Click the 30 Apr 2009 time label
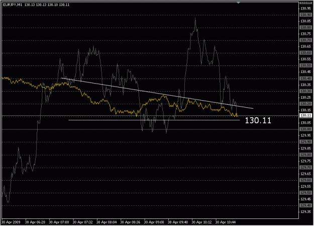 point(11,222)
